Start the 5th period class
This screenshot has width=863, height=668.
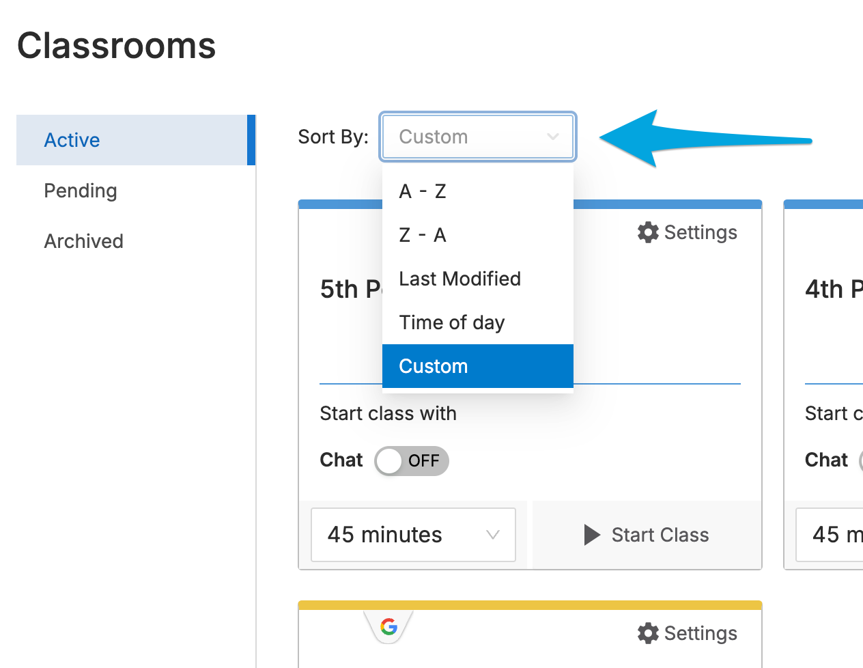click(x=647, y=535)
